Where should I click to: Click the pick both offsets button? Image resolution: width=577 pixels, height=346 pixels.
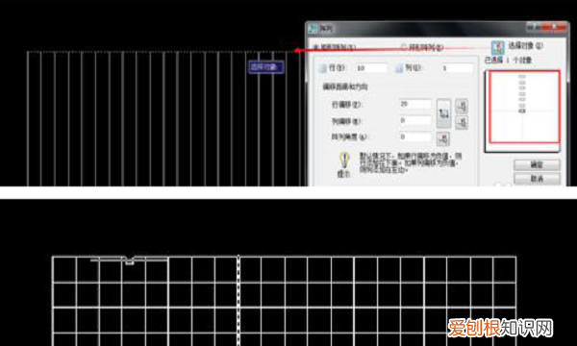coord(443,113)
